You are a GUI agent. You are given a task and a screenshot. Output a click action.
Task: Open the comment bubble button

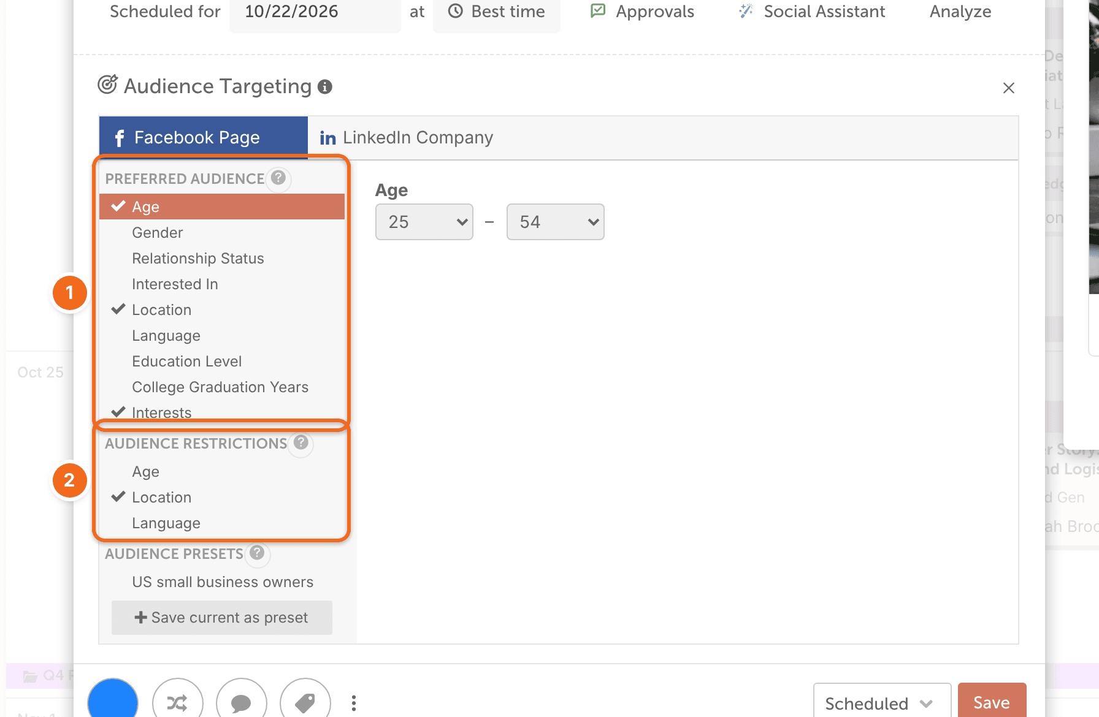[241, 702]
